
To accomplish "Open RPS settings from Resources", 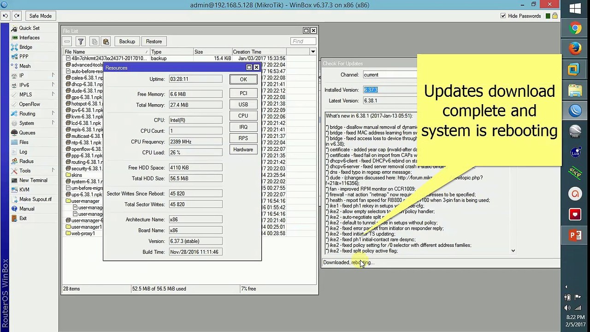I will pyautogui.click(x=243, y=138).
